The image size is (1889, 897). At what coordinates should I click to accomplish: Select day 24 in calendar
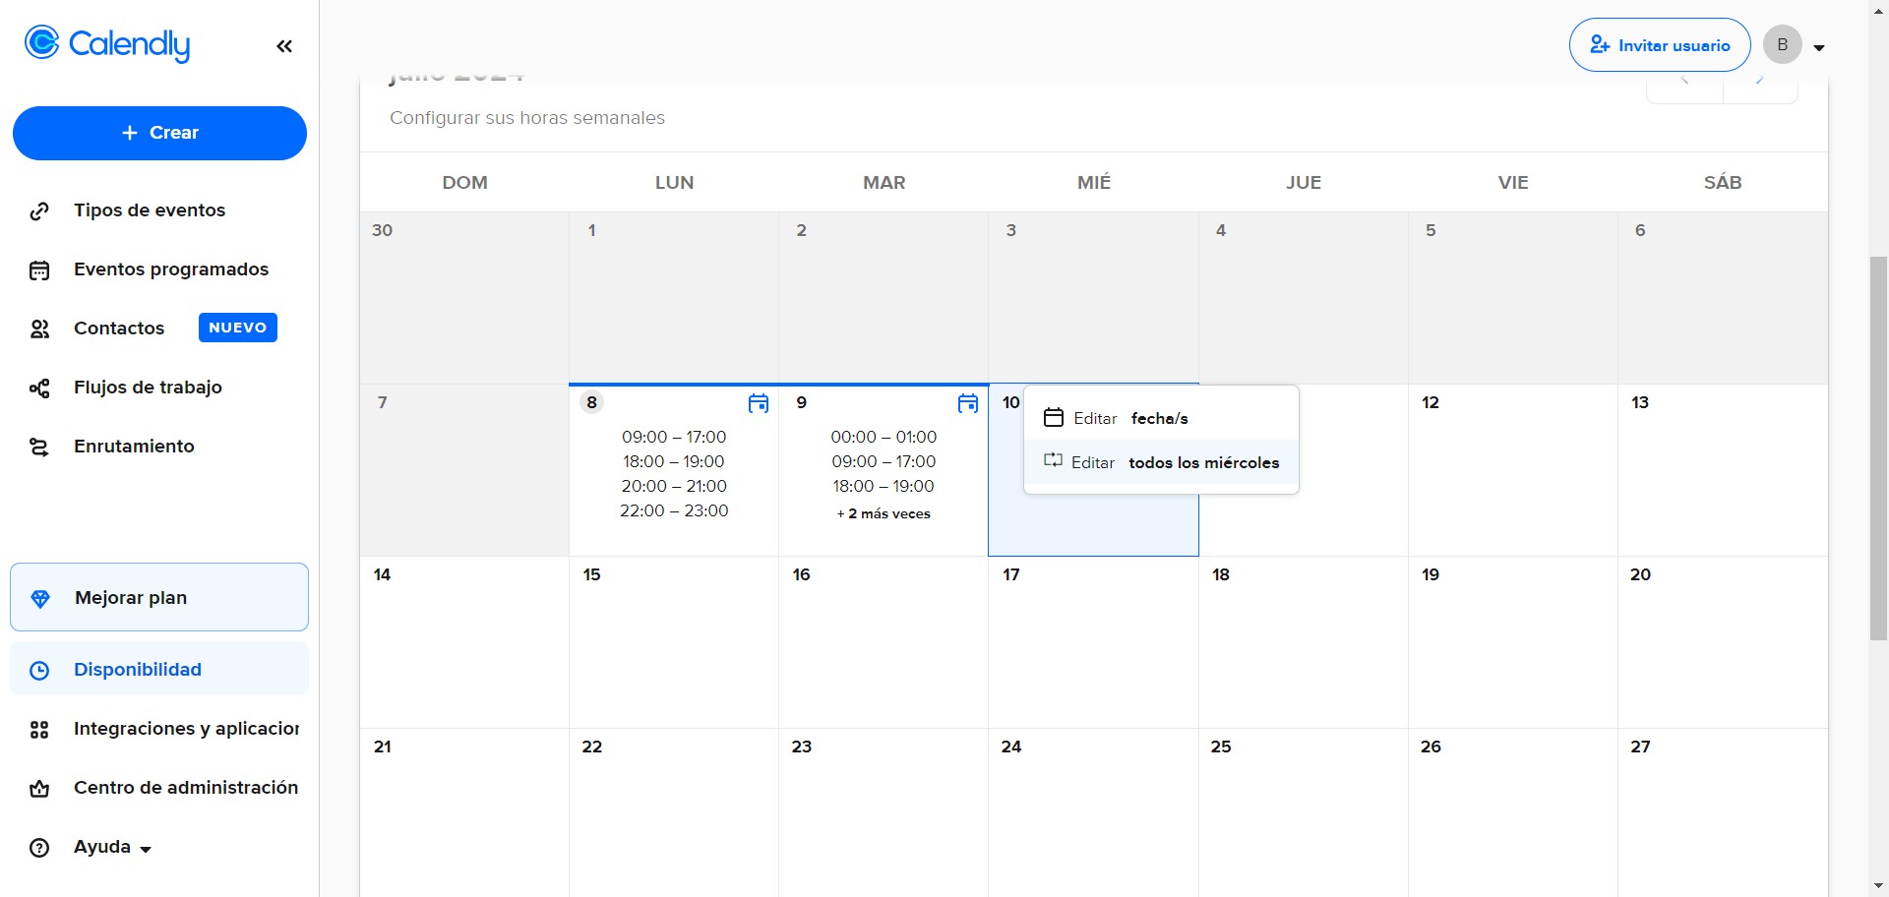click(1093, 812)
